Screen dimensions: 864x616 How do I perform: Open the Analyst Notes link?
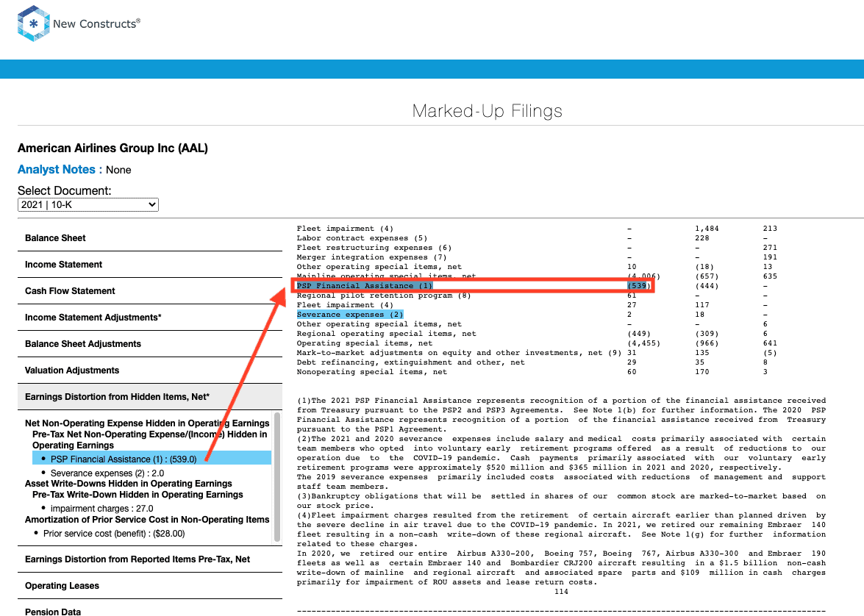[56, 170]
